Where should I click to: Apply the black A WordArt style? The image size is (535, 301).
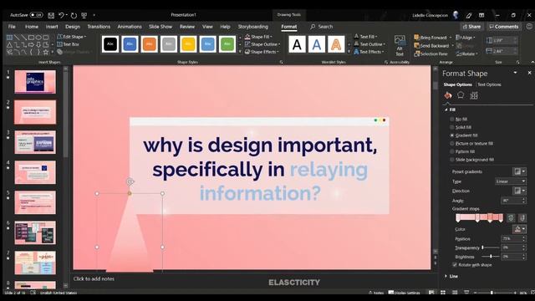pos(297,44)
